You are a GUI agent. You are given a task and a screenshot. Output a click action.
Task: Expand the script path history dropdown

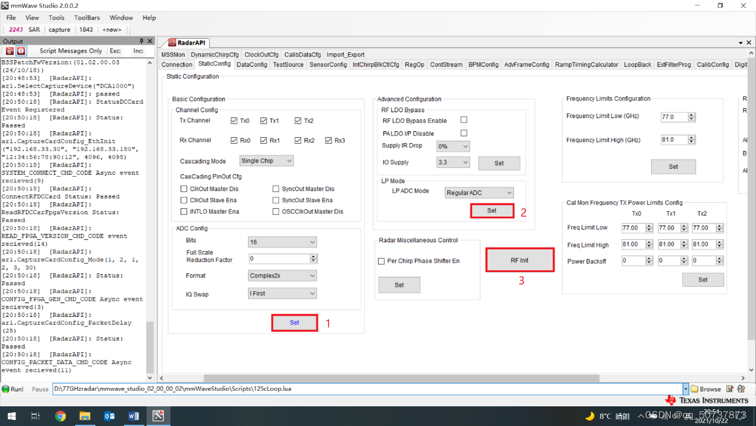click(x=686, y=389)
